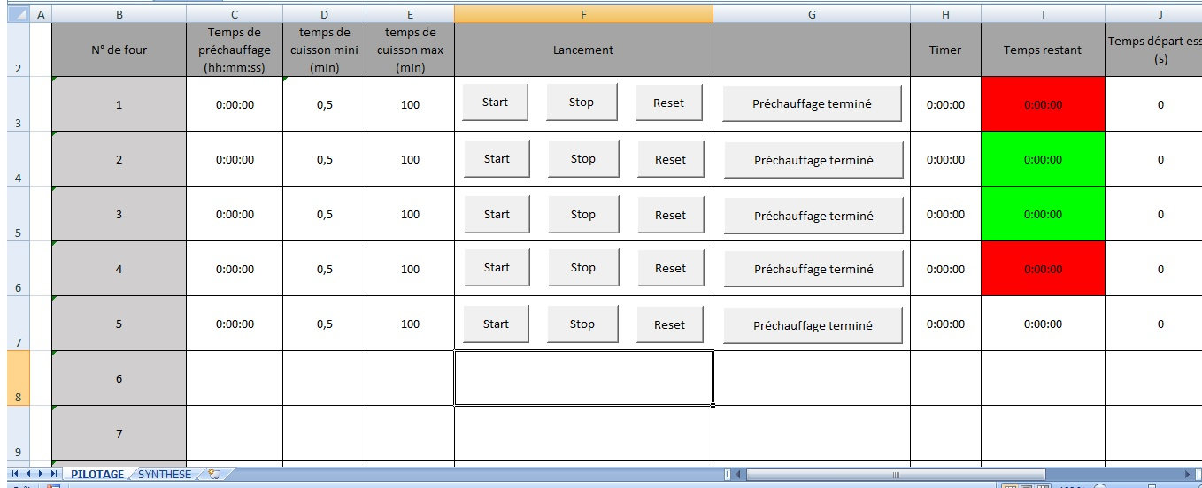Select oven 3 cuisson mini value 0,5
This screenshot has height=488, width=1202.
[x=324, y=214]
